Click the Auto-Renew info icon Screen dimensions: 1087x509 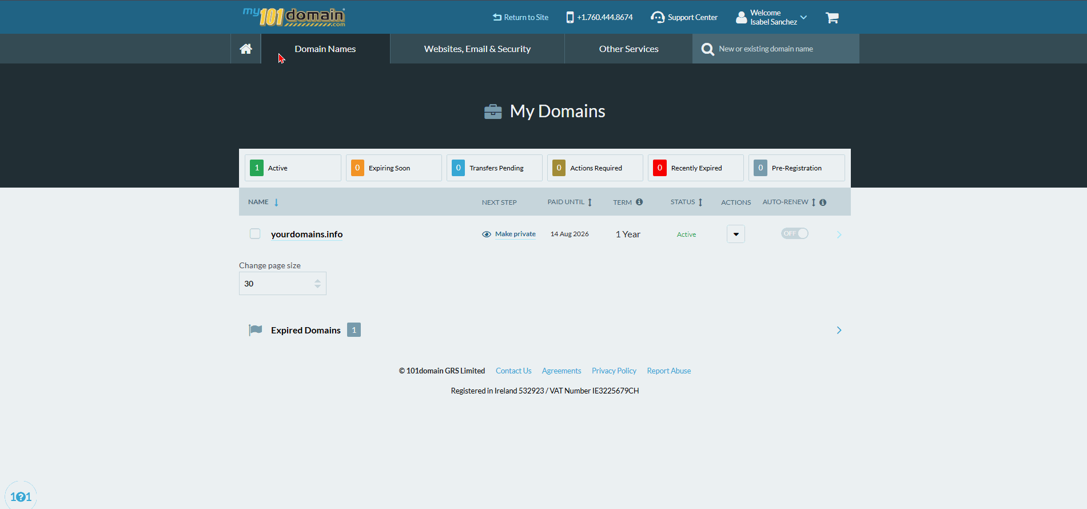pyautogui.click(x=823, y=202)
